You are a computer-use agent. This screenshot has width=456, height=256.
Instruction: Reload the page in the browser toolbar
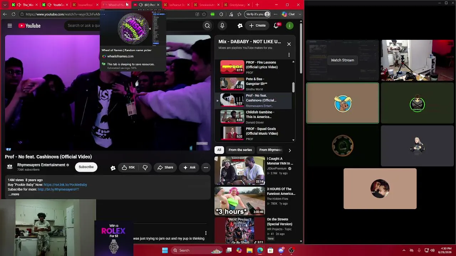pyautogui.click(x=14, y=14)
